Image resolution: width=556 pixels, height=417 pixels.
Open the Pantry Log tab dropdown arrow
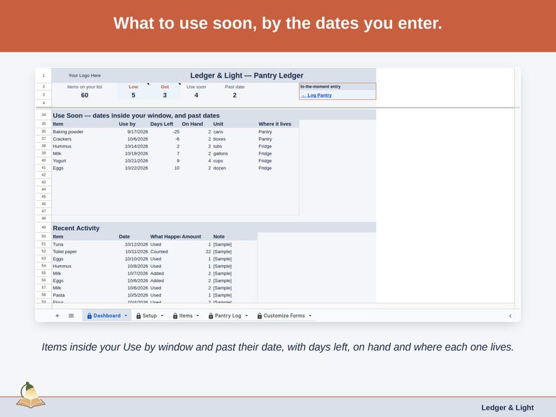(246, 316)
